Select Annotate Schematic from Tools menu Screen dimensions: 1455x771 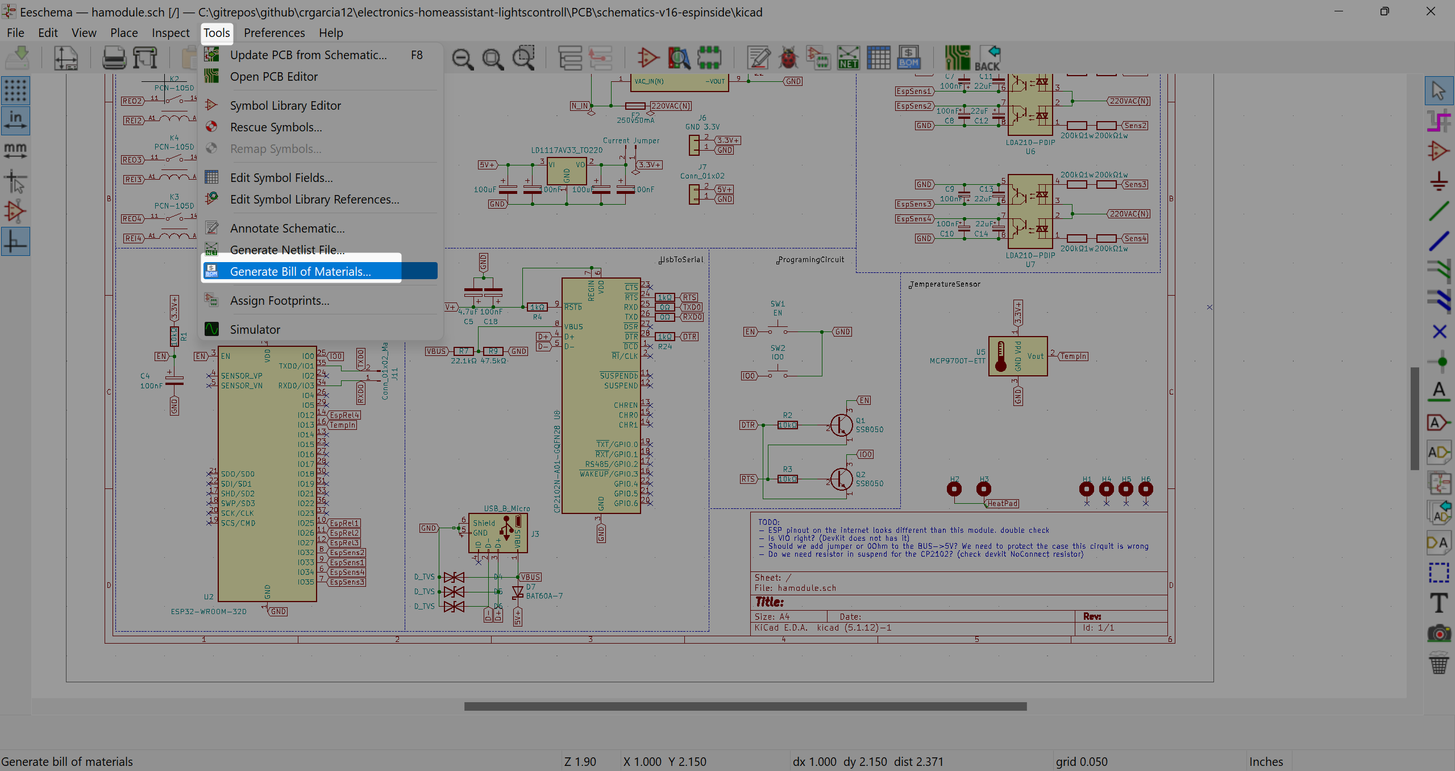(287, 229)
